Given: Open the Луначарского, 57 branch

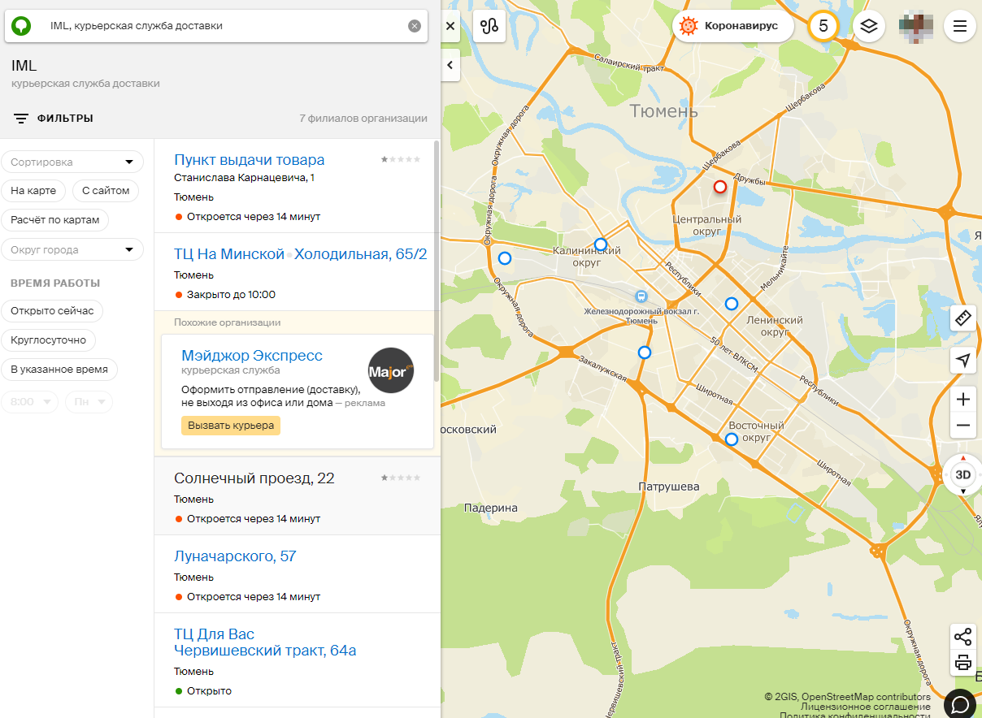Looking at the screenshot, I should point(235,556).
